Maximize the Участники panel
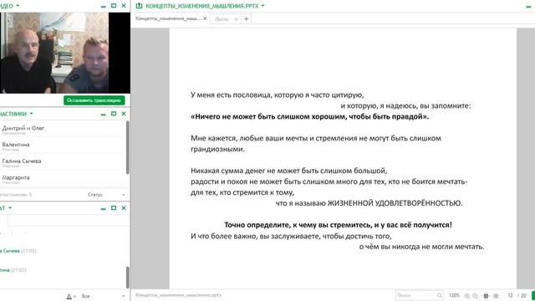 point(114,114)
